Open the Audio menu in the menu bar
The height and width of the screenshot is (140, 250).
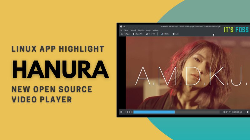click(x=148, y=30)
